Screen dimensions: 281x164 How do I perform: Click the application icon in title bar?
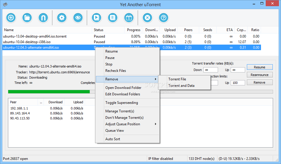[5, 4]
